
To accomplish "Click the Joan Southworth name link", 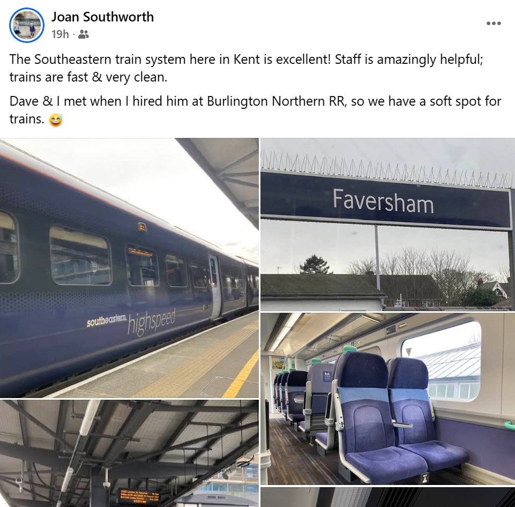I will 102,17.
